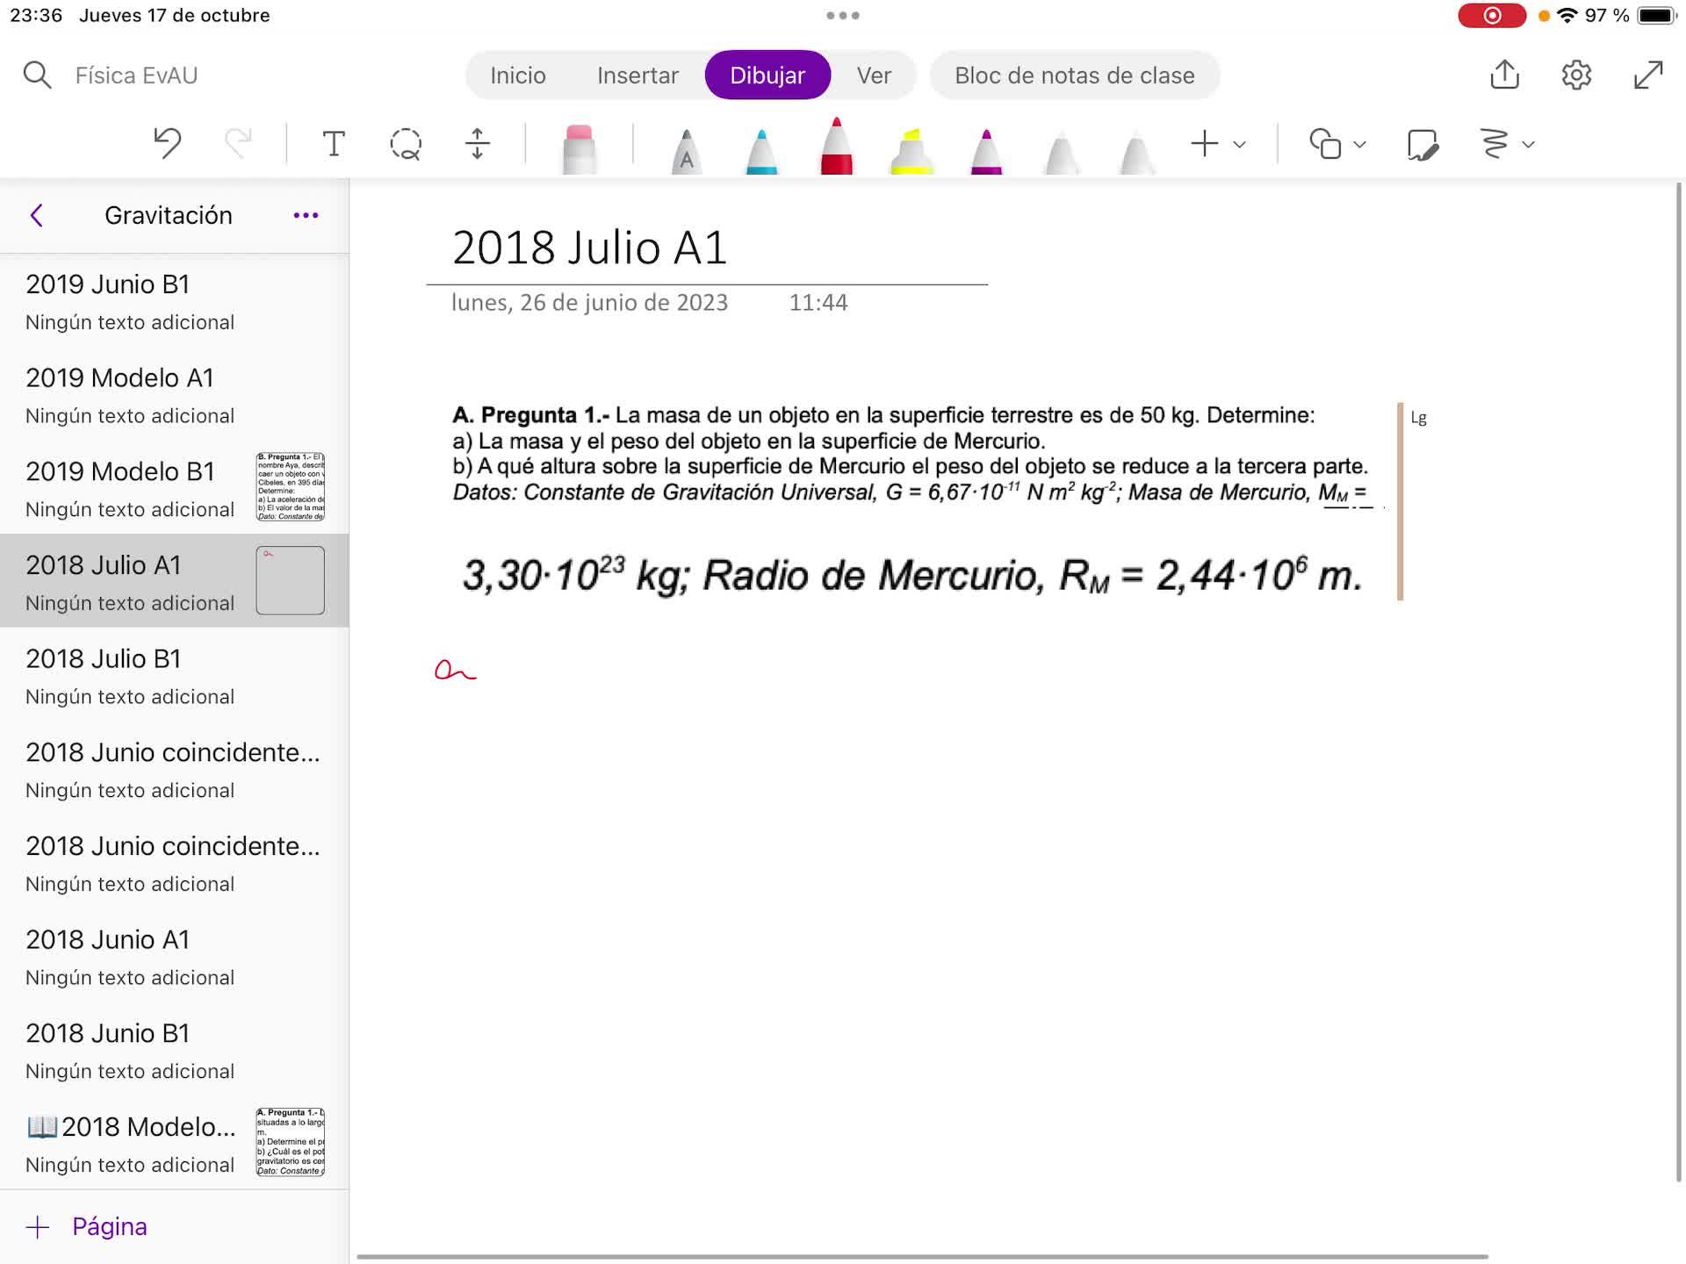Switch to the Insertar tab
This screenshot has width=1686, height=1264.
click(638, 75)
